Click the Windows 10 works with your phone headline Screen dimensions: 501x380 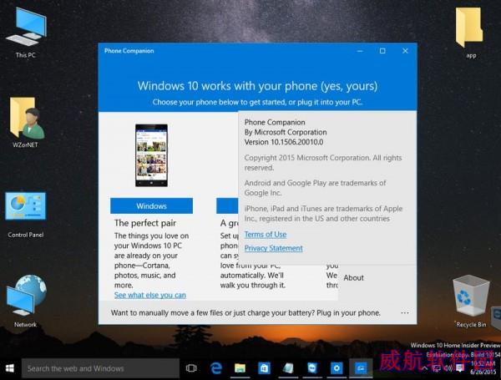257,86
